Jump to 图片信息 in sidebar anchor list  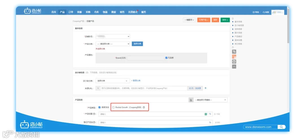point(238,33)
